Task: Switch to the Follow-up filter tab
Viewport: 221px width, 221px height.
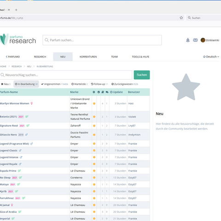Action: [99, 84]
